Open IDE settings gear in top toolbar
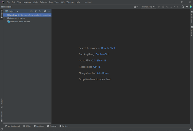The height and width of the screenshot is (131, 193). pos(187,7)
